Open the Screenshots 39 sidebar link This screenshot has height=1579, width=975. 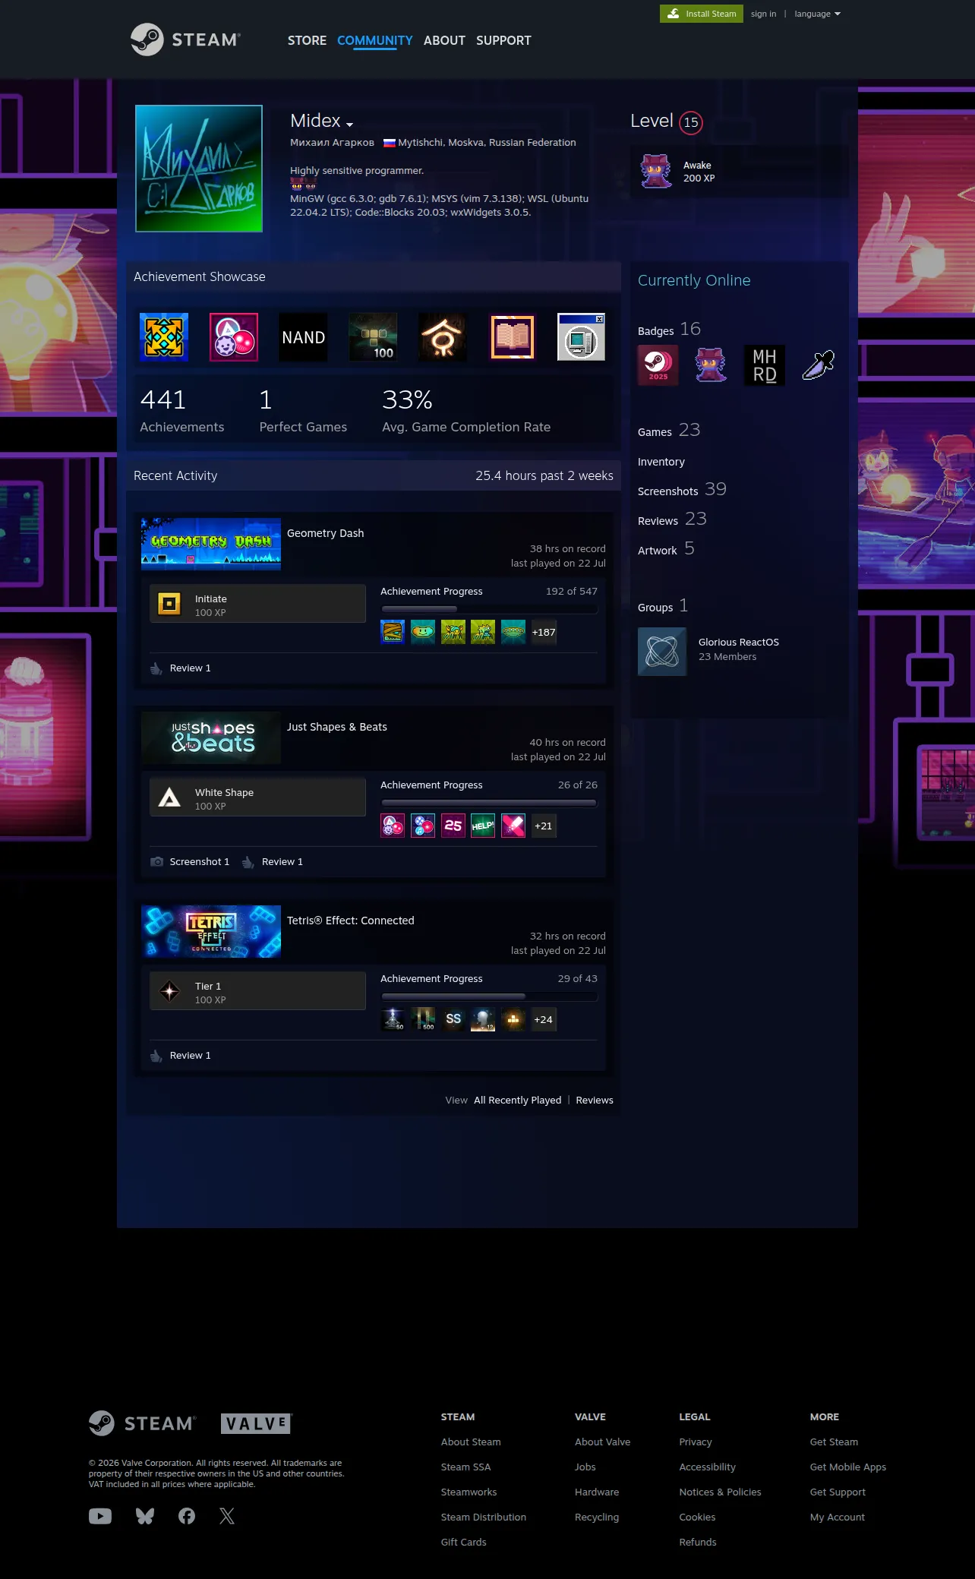[682, 490]
